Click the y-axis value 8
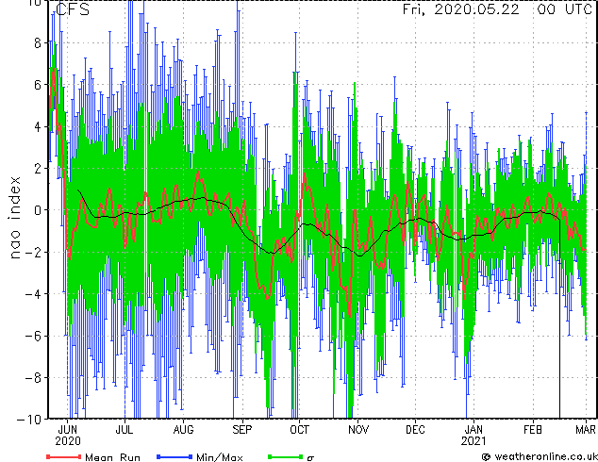The height and width of the screenshot is (462, 598). pos(38,43)
